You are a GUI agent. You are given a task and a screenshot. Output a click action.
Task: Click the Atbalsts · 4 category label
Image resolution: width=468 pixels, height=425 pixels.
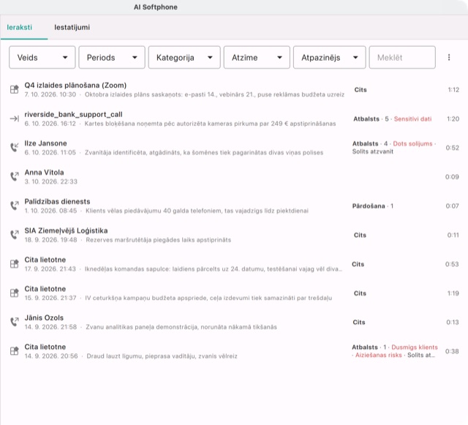tap(370, 143)
